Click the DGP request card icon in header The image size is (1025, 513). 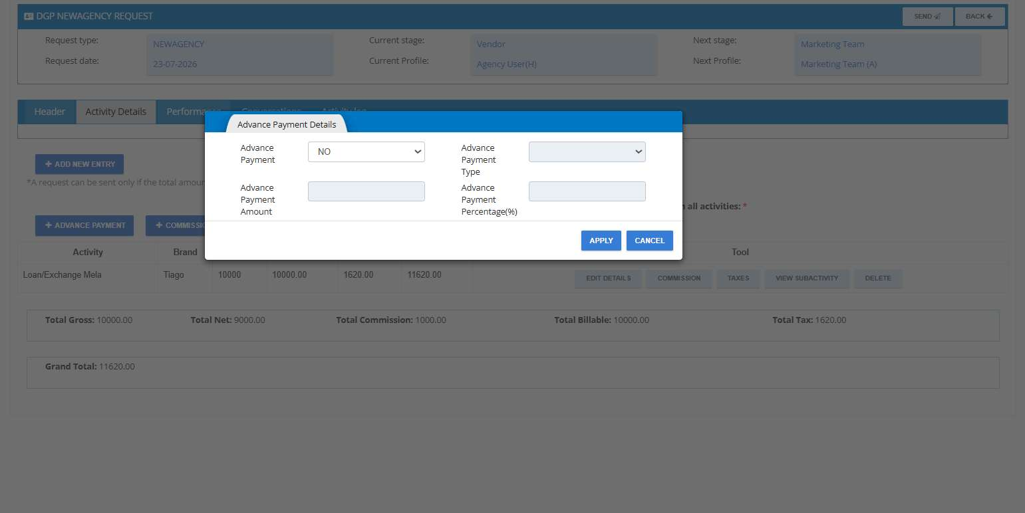[29, 16]
